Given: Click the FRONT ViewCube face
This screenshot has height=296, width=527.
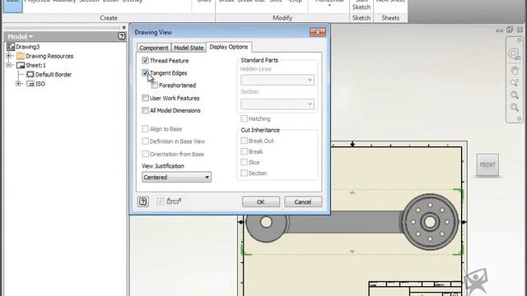Looking at the screenshot, I should click(x=487, y=164).
